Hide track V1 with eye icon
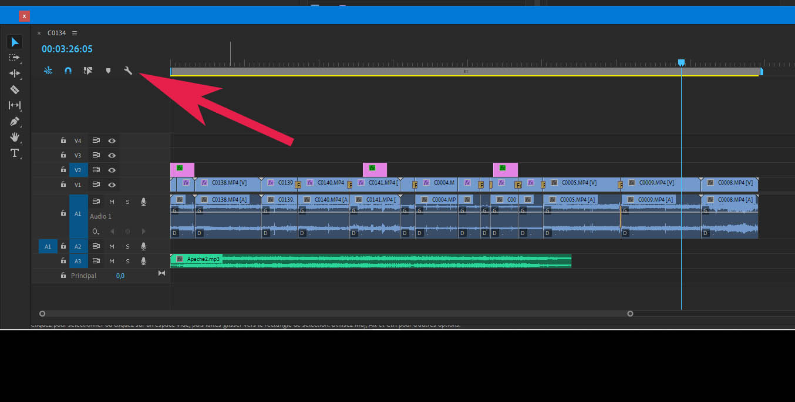 pyautogui.click(x=112, y=185)
